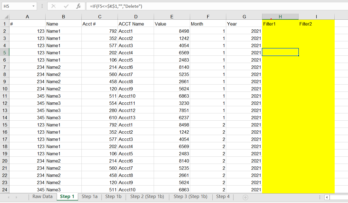Switch to the Step 2 (Step 1b) tab
The width and height of the screenshot is (348, 203).
pos(147,197)
